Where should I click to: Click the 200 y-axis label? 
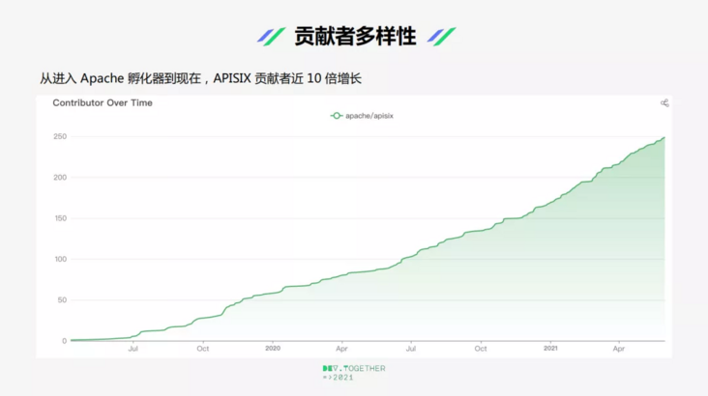pyautogui.click(x=60, y=178)
